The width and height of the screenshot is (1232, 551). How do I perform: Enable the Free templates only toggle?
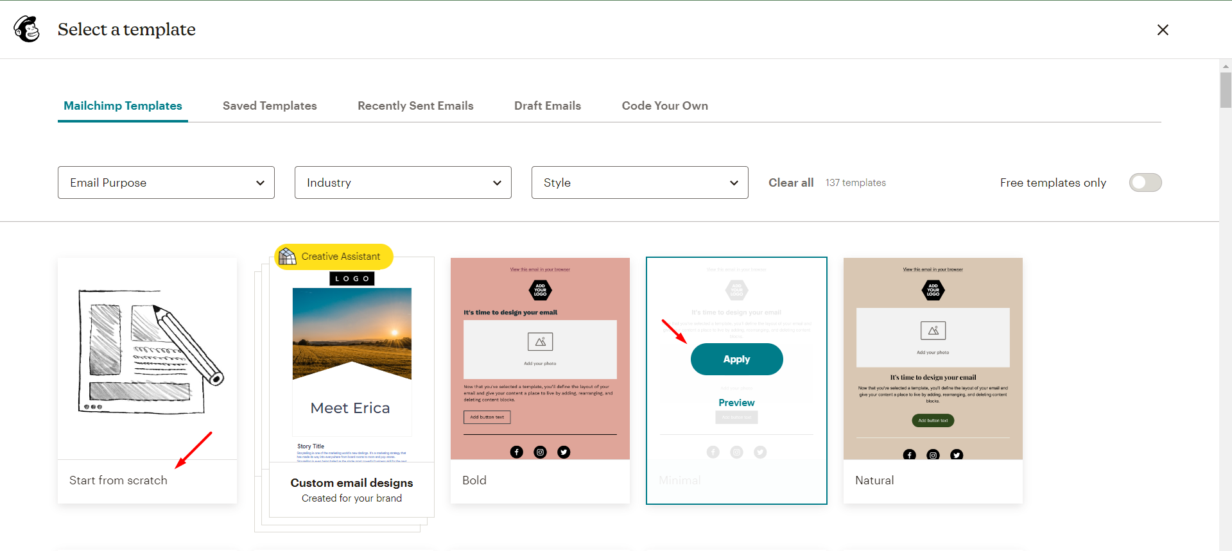[x=1145, y=183]
